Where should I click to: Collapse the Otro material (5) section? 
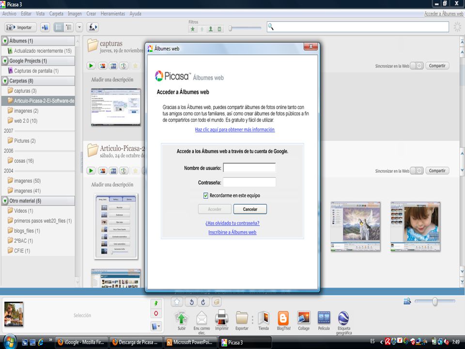5,201
